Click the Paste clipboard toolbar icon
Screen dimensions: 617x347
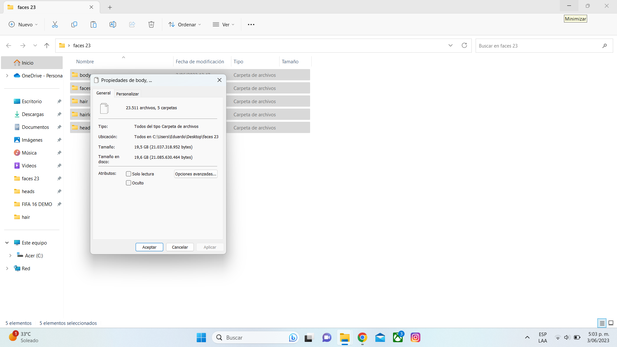(94, 24)
